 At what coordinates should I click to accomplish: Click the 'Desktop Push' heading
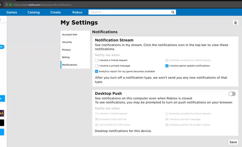(108, 93)
